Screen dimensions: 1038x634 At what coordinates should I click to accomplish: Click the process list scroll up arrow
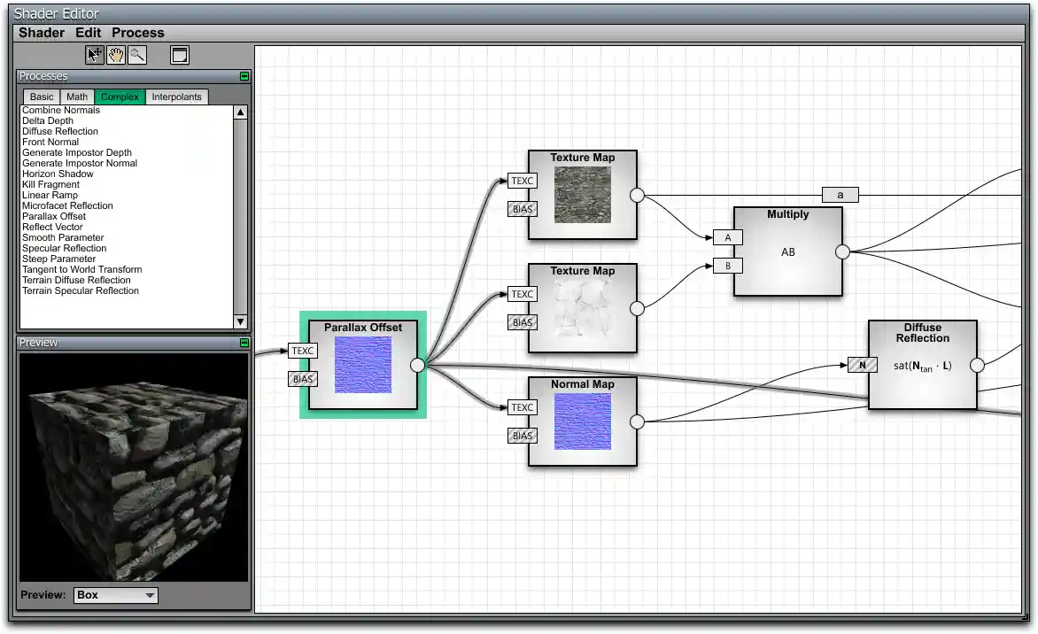pos(240,112)
